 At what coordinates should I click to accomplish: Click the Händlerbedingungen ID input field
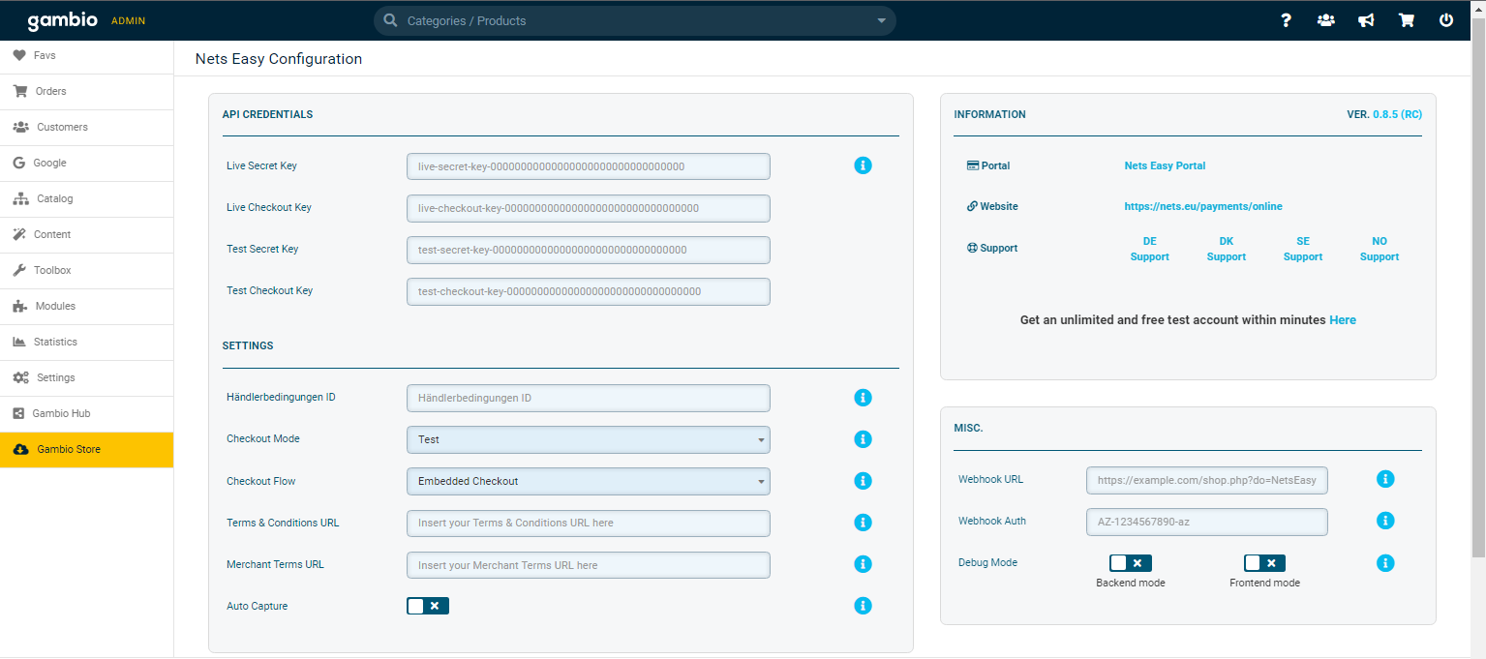pyautogui.click(x=589, y=398)
